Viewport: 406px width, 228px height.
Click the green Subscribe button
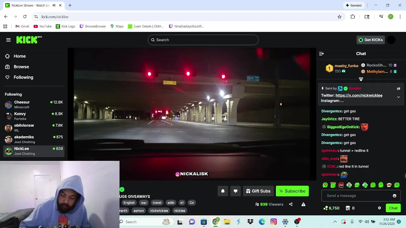click(292, 191)
